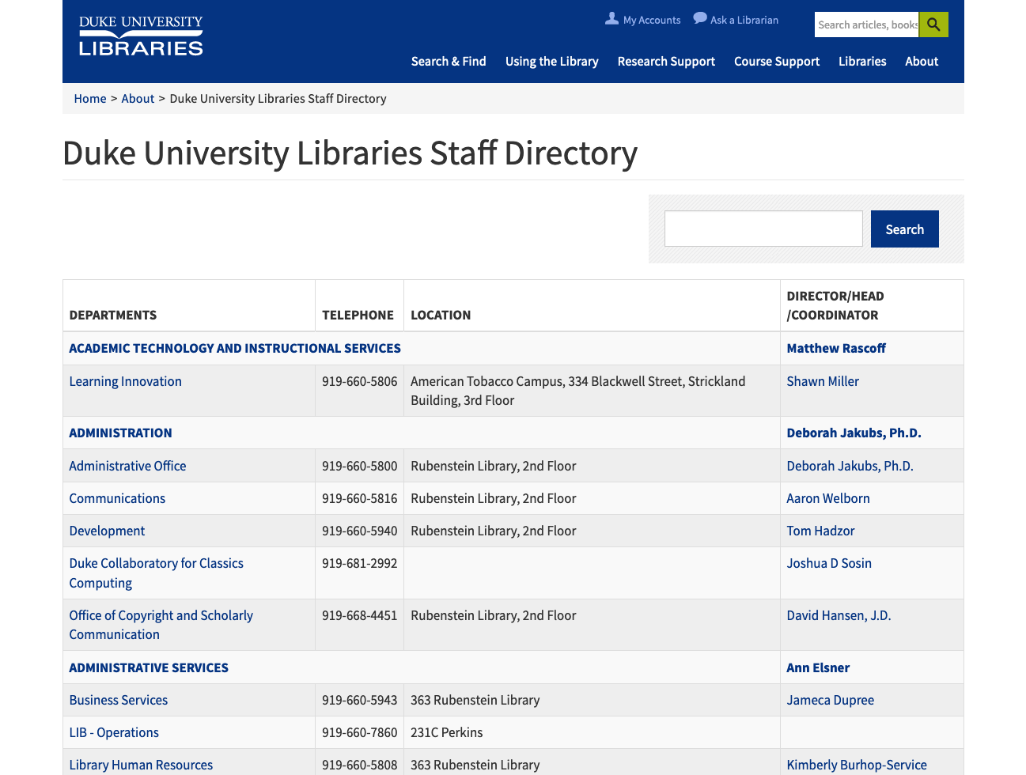
Task: Click the Copyright office phone 919-668-4451
Action: click(359, 615)
